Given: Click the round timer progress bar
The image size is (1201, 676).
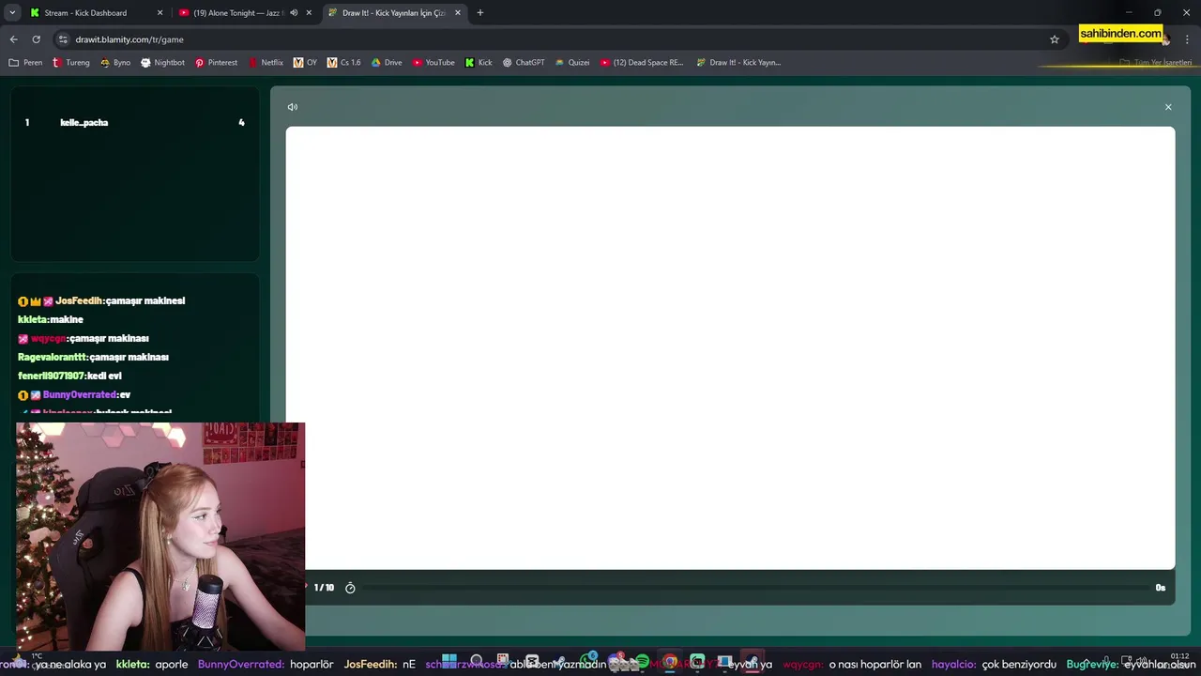Looking at the screenshot, I should click(755, 588).
